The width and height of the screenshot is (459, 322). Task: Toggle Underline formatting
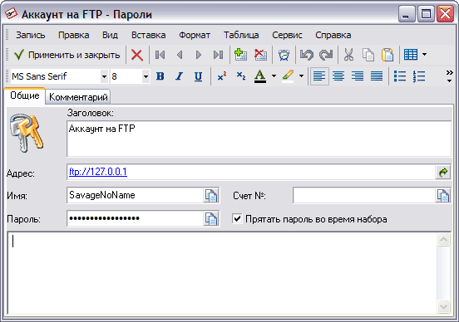pos(198,76)
